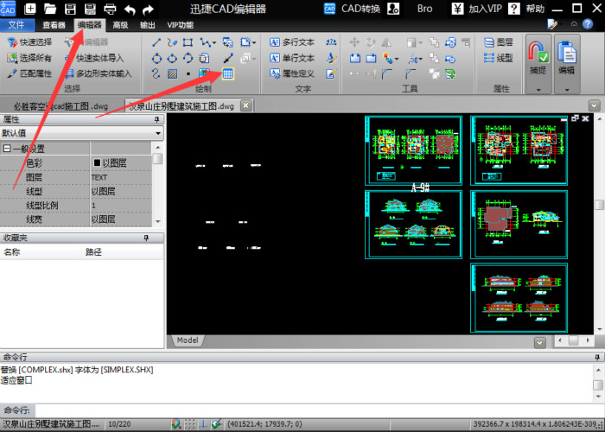Select the Rectangle drawing tool
Viewport: 605px width, 432px height.
[x=188, y=42]
